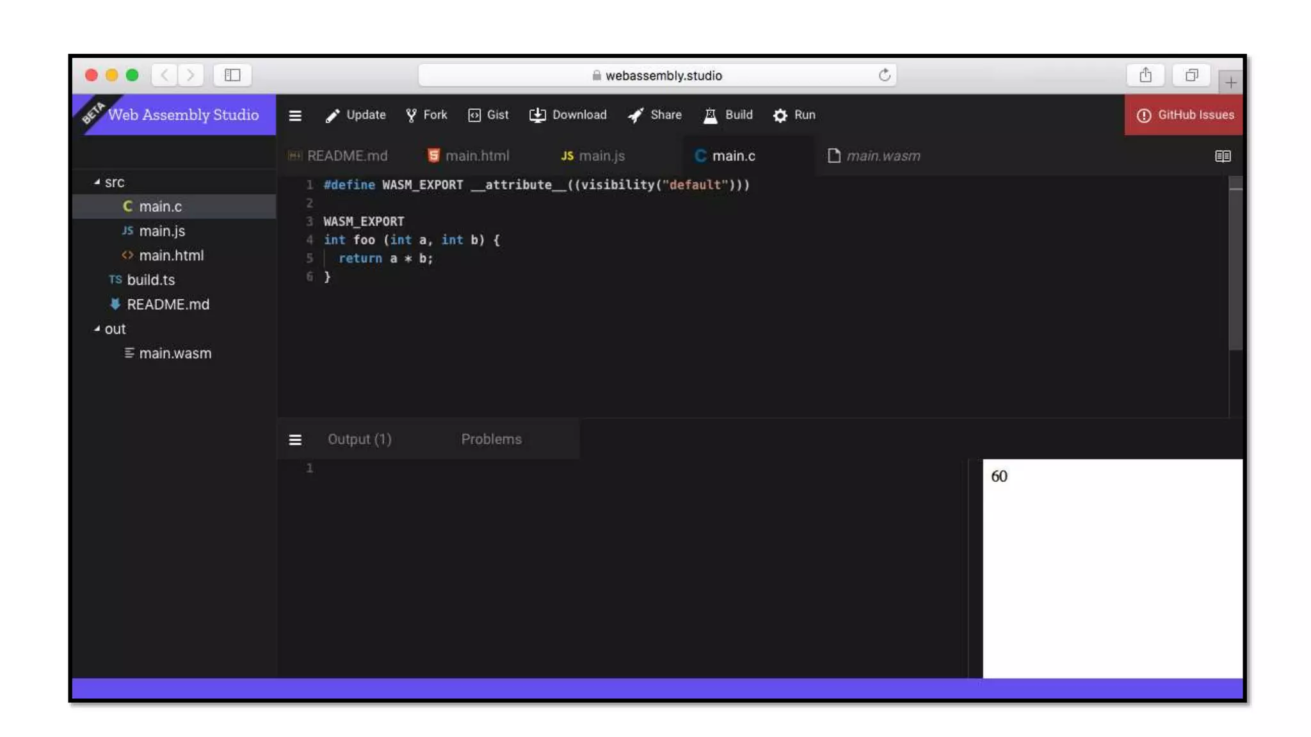Click the Fork icon in toolbar
This screenshot has width=1311, height=737.
tap(412, 115)
